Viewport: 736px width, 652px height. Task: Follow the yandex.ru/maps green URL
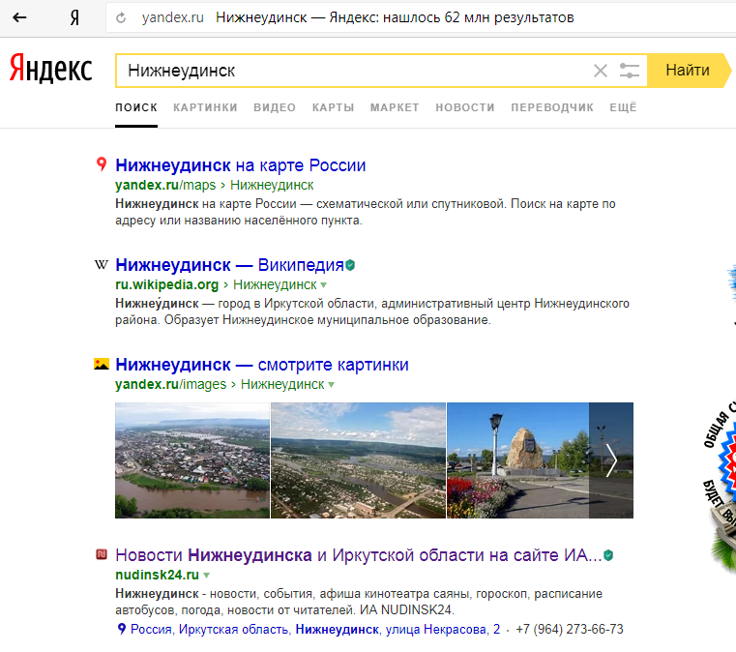point(165,185)
